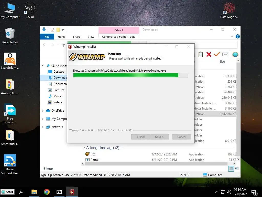Viewport: 262px width, 197px height.
Task: Switch to the View ribbon tab
Action: [91, 37]
